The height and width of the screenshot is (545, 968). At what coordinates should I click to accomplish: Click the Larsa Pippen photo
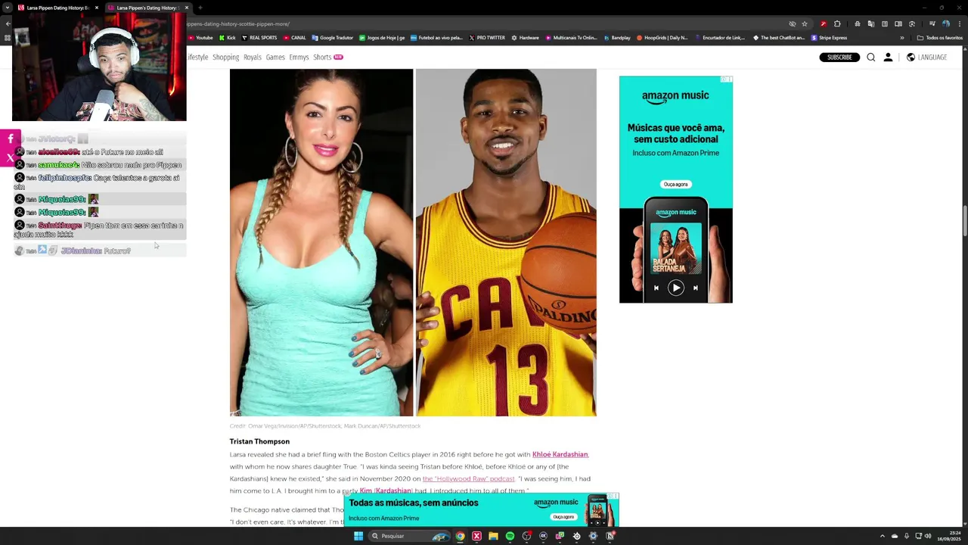[321, 242]
